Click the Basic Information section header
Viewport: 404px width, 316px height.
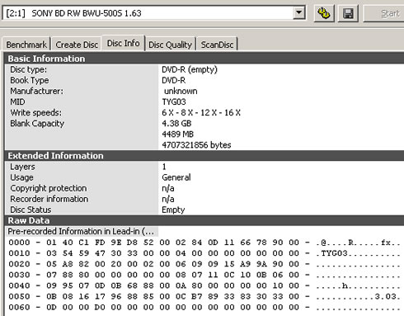[x=204, y=59]
